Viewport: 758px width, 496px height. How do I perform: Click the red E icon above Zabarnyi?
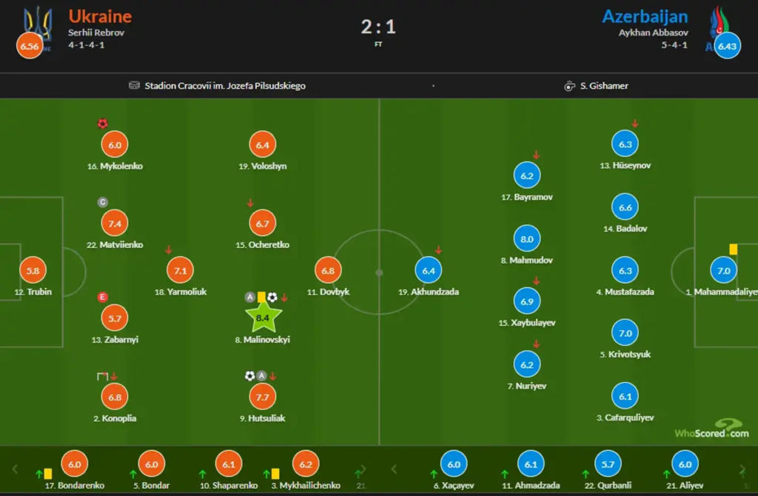tap(102, 298)
